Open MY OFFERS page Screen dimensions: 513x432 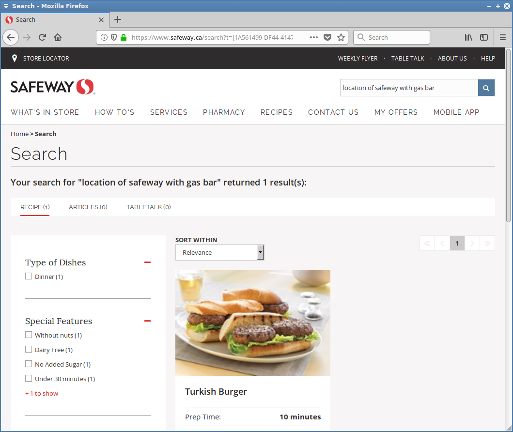click(x=396, y=112)
